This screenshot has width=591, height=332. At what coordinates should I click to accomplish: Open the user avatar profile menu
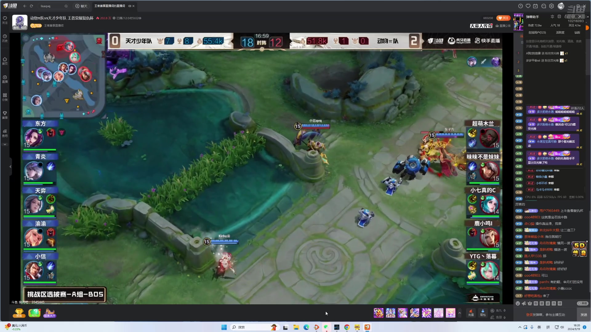[561, 6]
